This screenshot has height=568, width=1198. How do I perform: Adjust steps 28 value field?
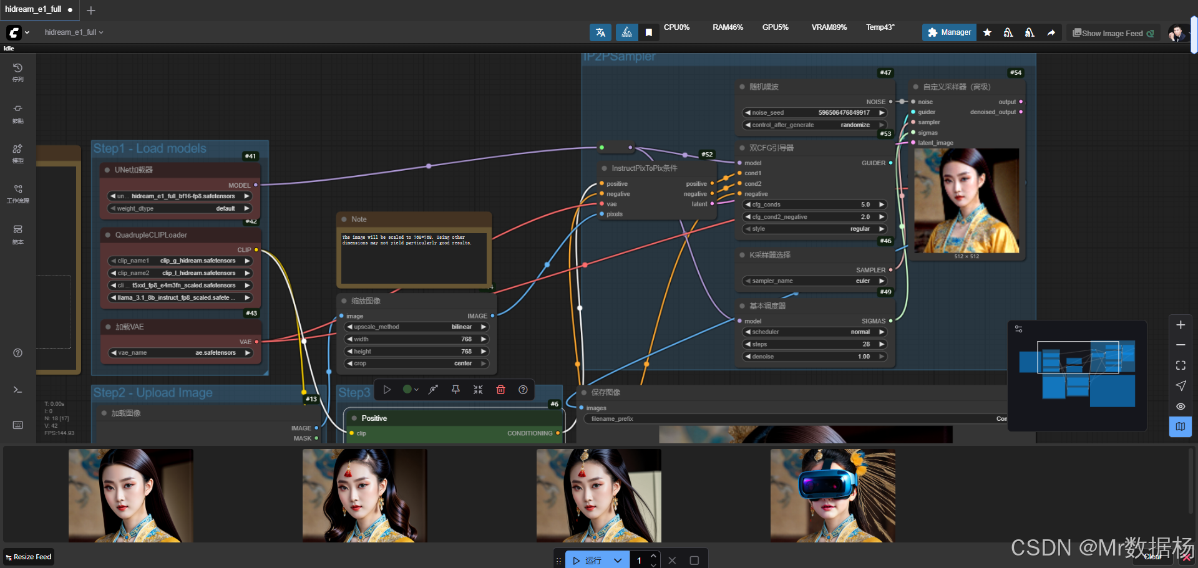[815, 344]
